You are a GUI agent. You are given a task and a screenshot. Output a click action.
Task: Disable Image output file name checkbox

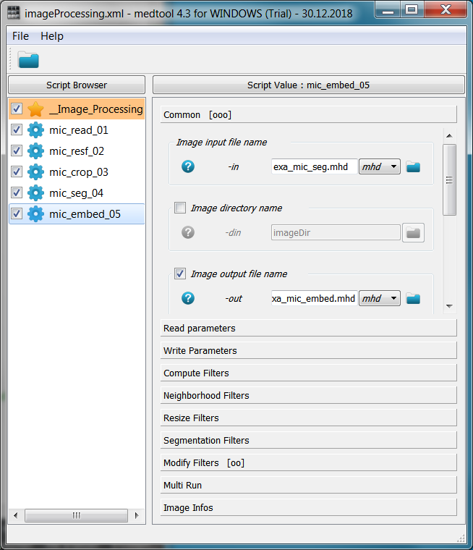point(180,274)
